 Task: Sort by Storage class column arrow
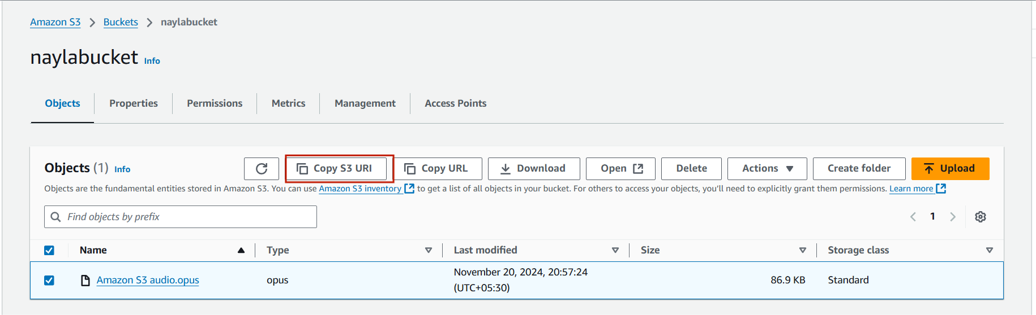coord(990,250)
